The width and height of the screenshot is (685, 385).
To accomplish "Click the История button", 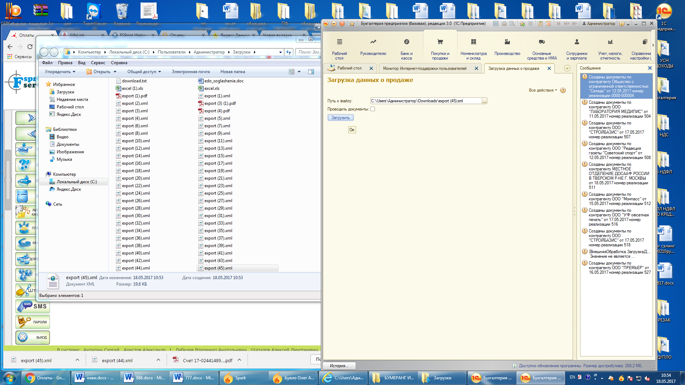I will click(x=339, y=366).
